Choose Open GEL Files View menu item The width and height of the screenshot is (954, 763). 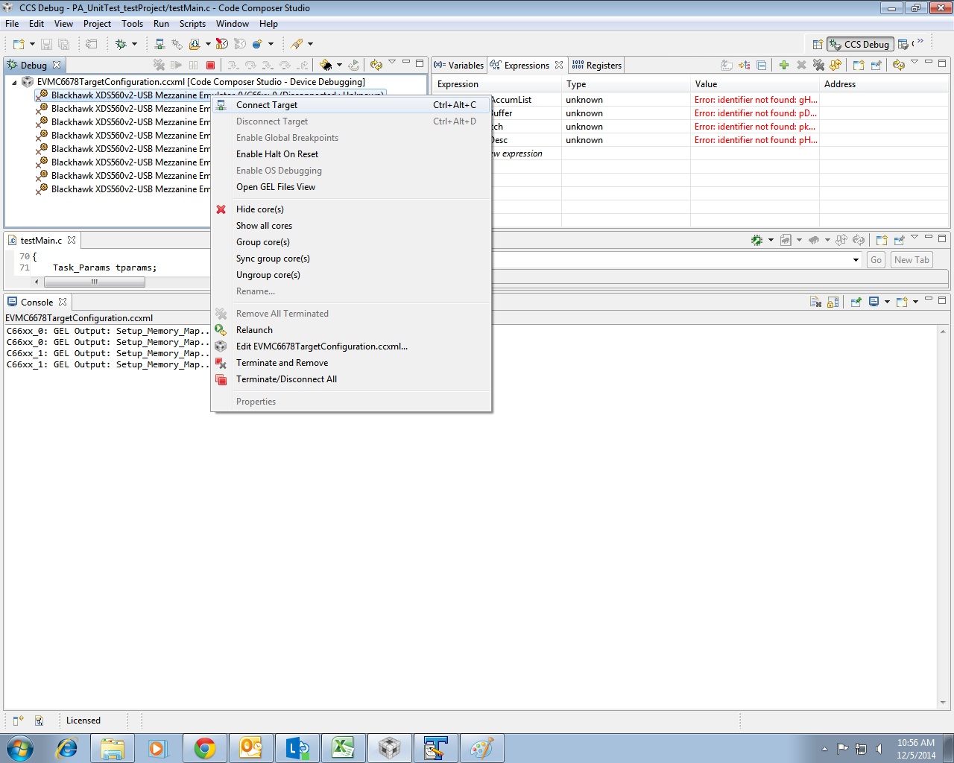(351, 187)
